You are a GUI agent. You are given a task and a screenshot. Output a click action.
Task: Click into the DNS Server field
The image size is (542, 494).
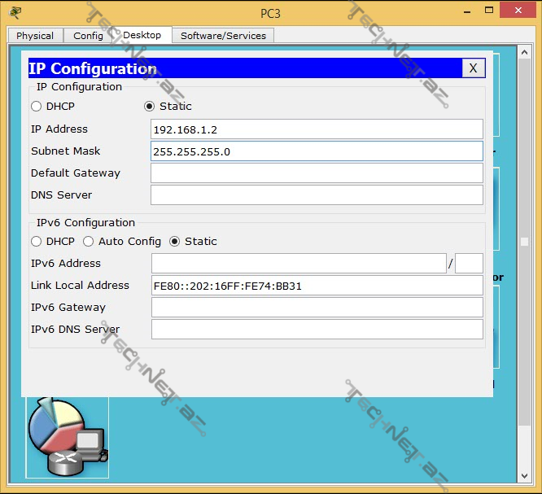[x=317, y=195]
